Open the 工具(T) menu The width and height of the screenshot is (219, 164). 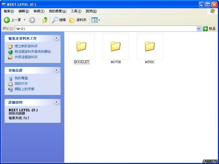click(76, 11)
